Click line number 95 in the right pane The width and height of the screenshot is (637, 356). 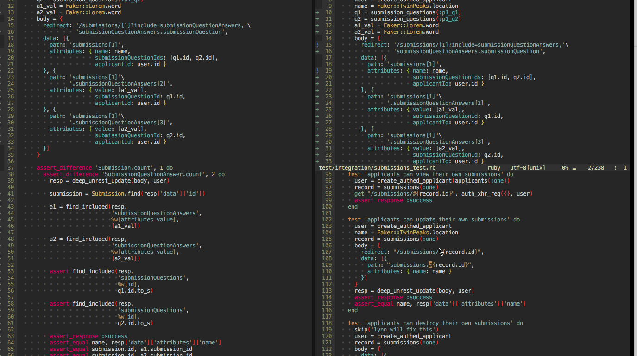[x=327, y=174]
